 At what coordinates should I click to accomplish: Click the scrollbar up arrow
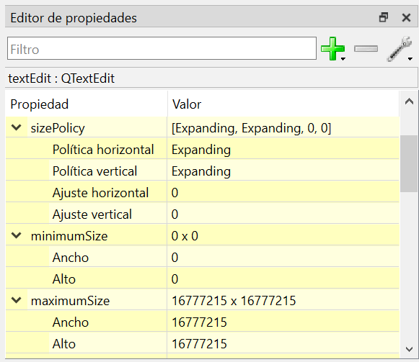point(409,101)
